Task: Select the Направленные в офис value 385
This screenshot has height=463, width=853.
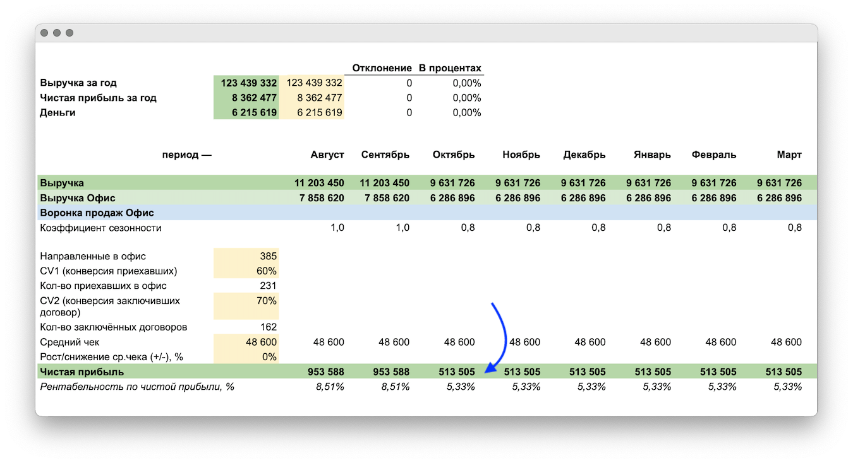Action: coord(246,256)
